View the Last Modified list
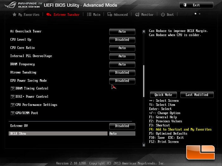The width and height of the screenshot is (222, 166). pos(197,95)
